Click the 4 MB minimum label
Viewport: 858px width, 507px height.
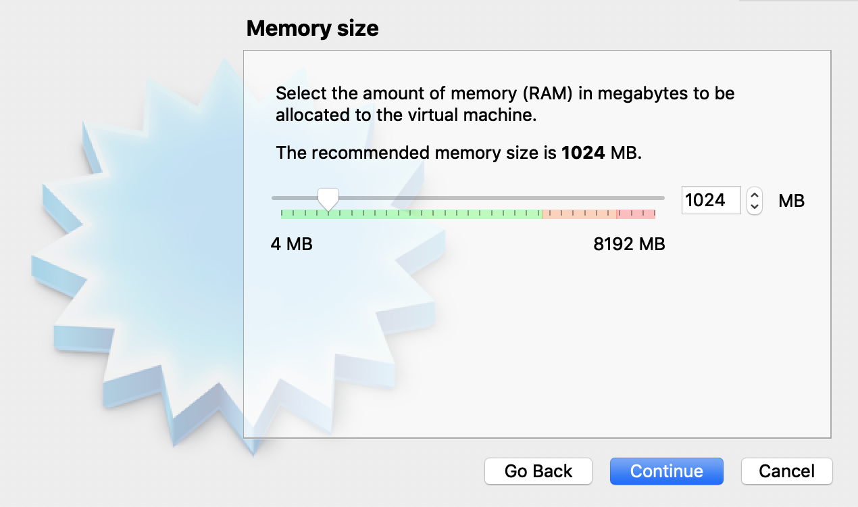(x=292, y=244)
